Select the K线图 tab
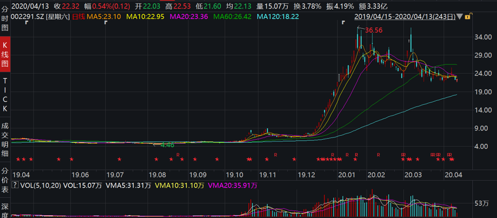The image size is (497, 218). [5, 54]
